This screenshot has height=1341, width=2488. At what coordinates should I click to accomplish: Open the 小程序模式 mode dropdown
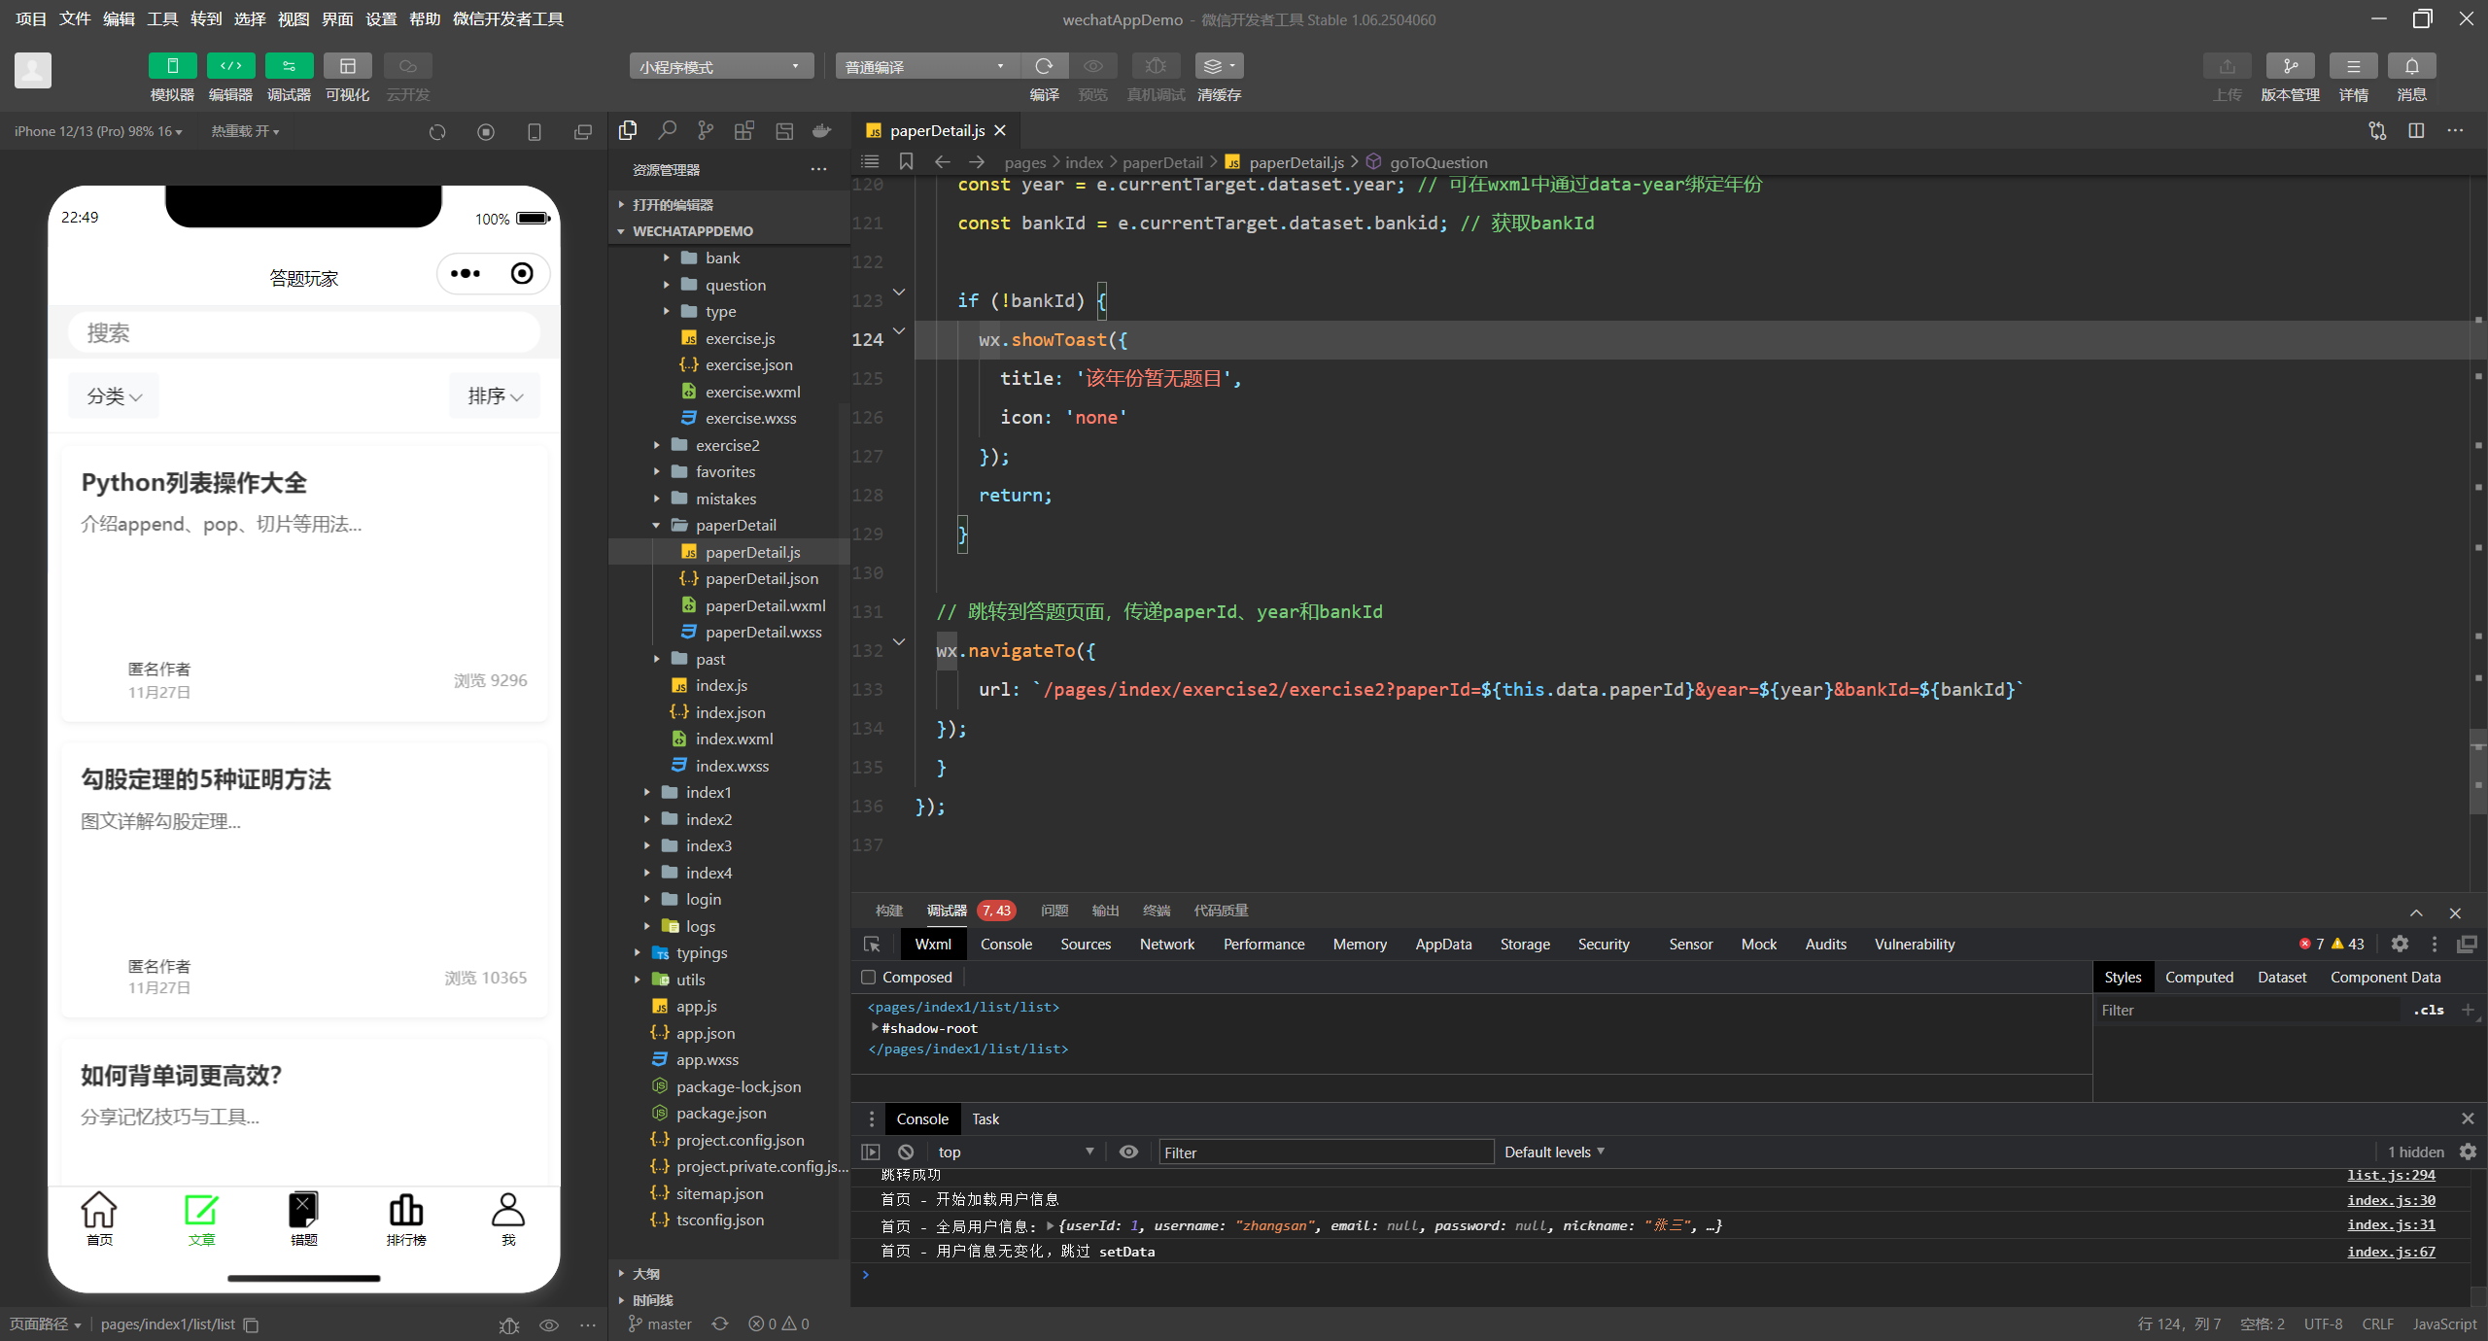720,66
